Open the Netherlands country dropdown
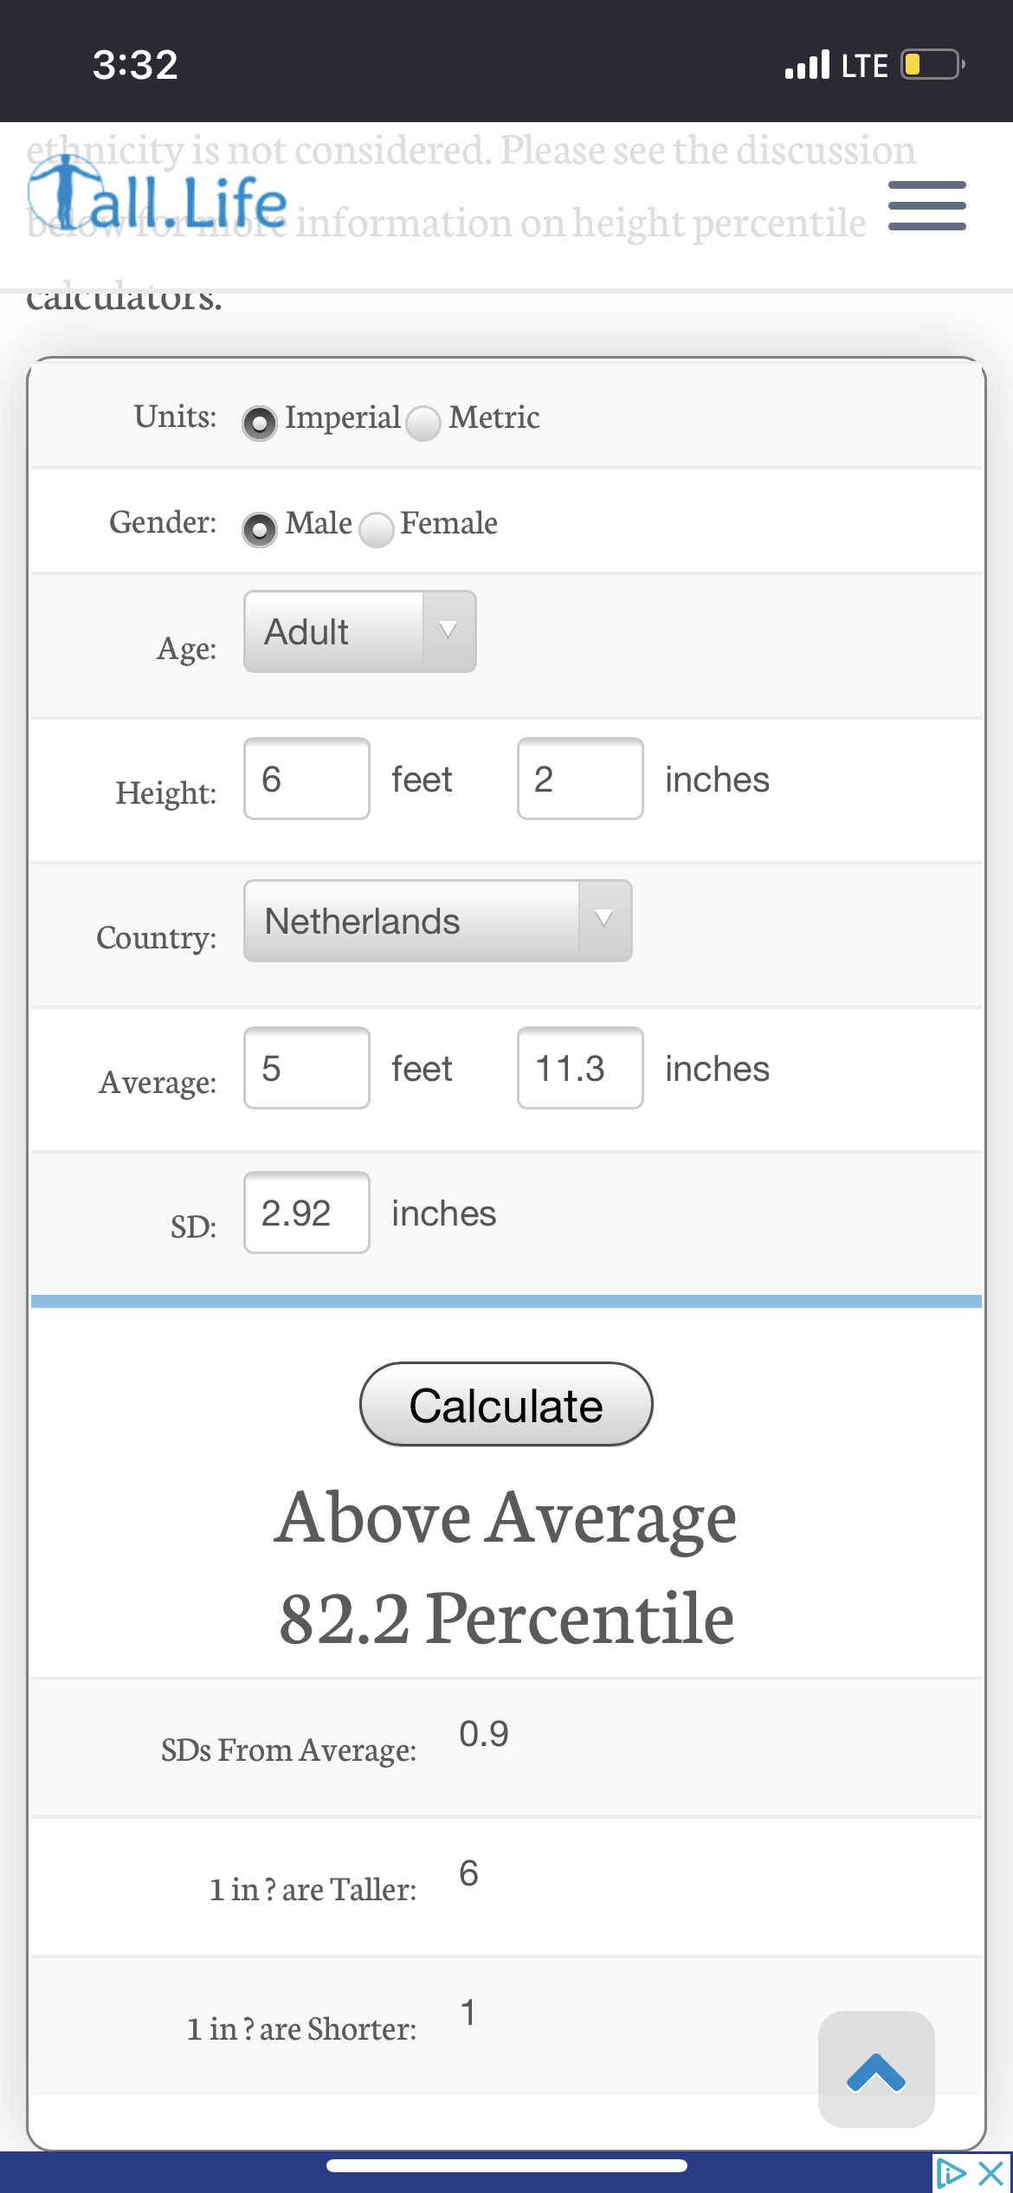This screenshot has height=2193, width=1013. tap(438, 921)
